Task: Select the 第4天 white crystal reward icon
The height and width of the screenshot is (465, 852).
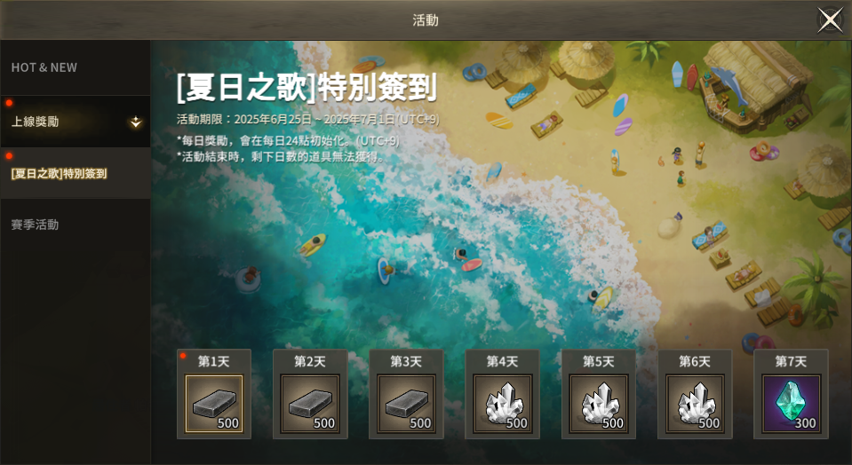Action: click(x=503, y=404)
